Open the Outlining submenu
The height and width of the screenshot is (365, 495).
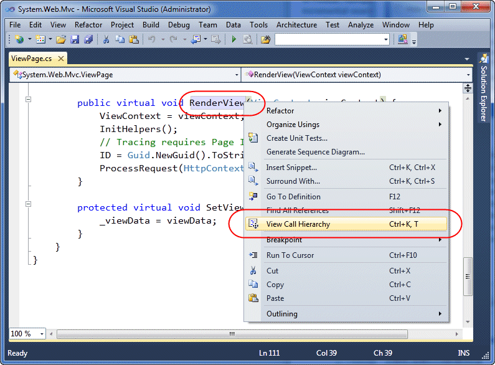pos(346,313)
